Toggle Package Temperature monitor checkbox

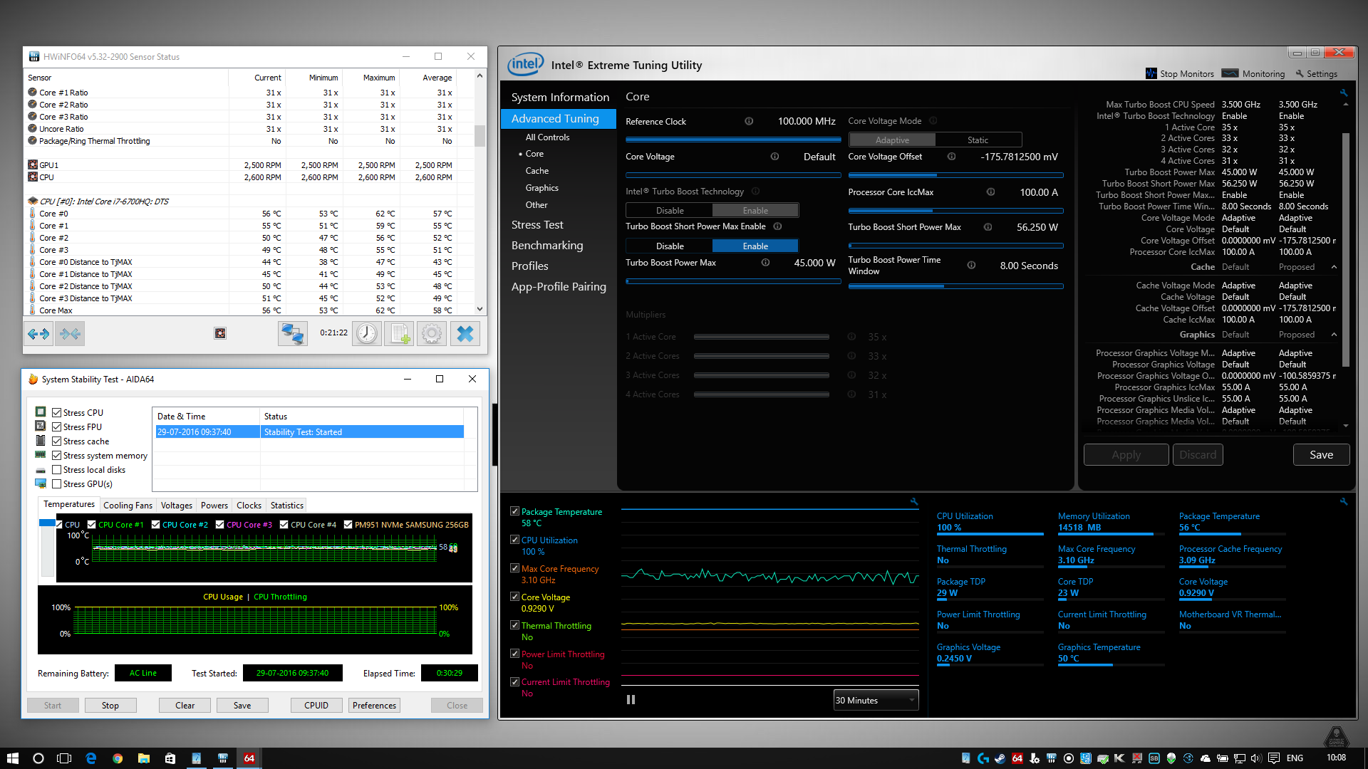click(514, 511)
